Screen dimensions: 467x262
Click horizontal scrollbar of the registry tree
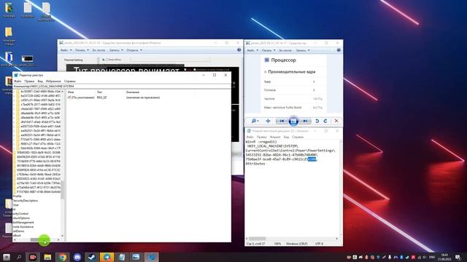36,239
